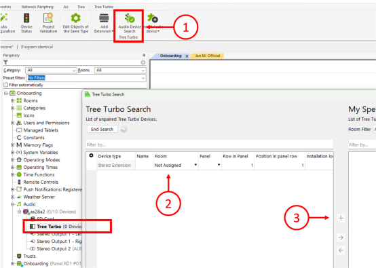376x268 pixels.
Task: Click the My Speakers filter field
Action: coord(362,145)
